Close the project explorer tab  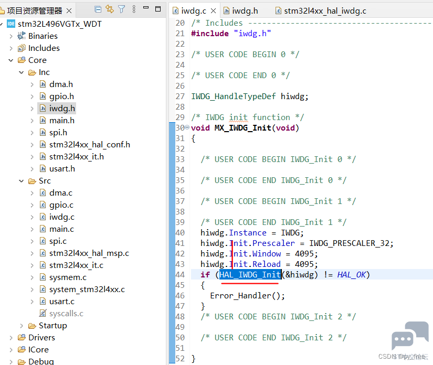click(69, 11)
